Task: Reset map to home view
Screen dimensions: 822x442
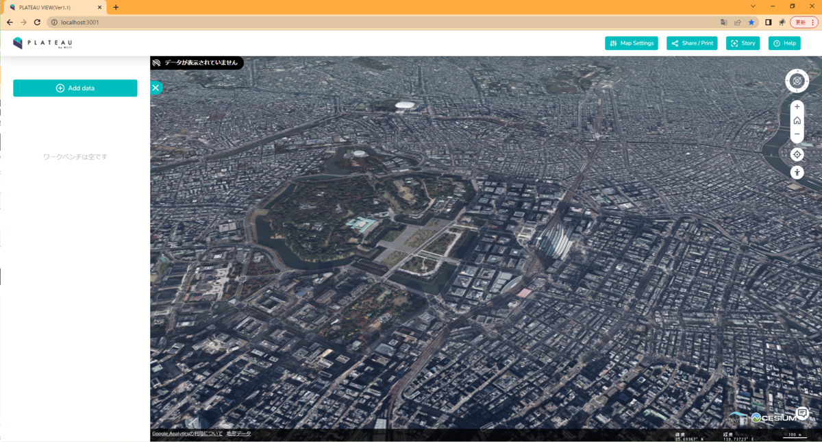Action: pos(797,121)
